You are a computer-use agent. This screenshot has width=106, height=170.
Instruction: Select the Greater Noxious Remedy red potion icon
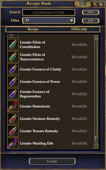tap(13, 119)
